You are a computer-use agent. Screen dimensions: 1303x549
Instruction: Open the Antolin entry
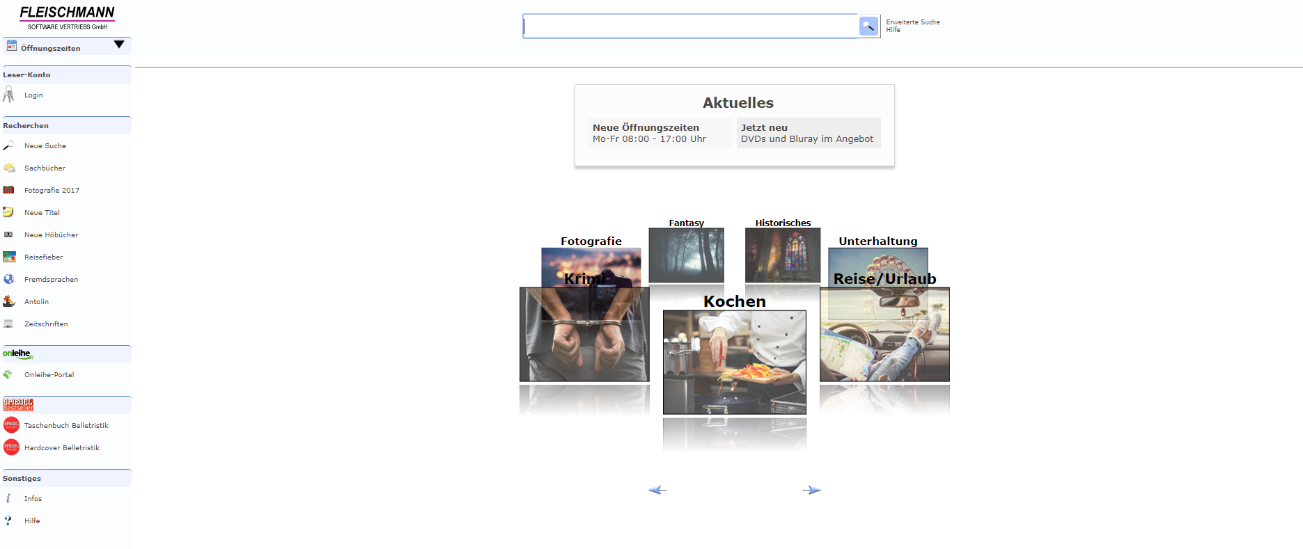point(36,302)
